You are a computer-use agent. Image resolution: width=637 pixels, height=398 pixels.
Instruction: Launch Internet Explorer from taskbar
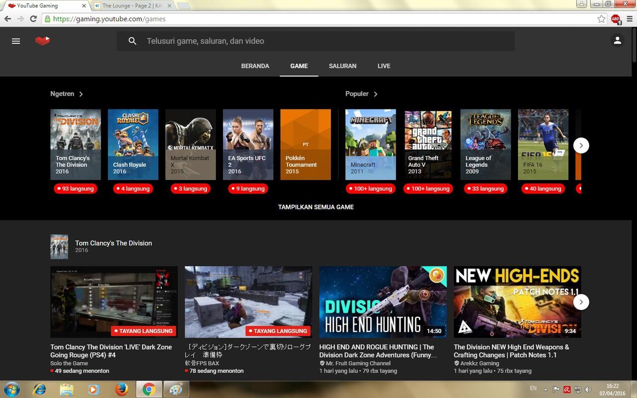click(x=39, y=389)
